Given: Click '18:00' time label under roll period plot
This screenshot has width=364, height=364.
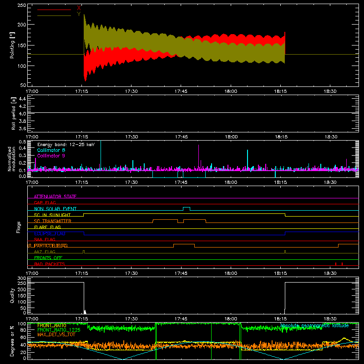Looking at the screenshot, I should pyautogui.click(x=231, y=137).
